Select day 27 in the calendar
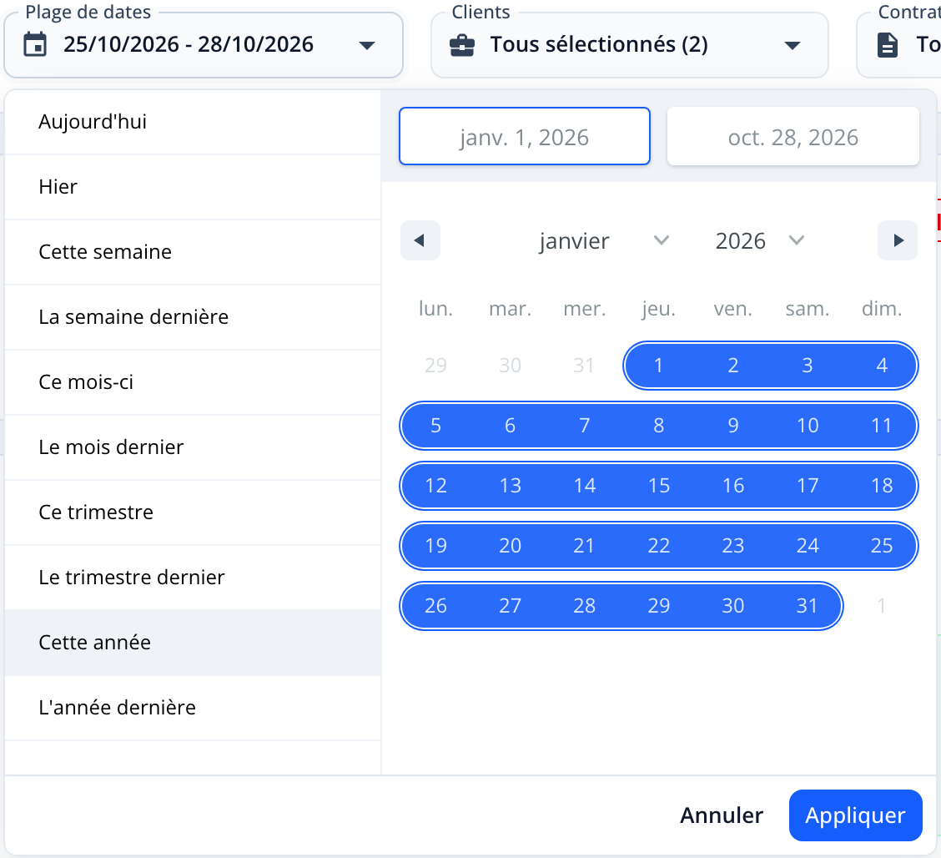This screenshot has height=858, width=941. point(510,606)
